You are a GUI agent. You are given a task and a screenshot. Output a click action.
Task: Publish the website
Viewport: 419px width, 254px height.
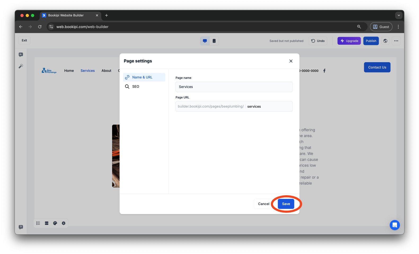click(371, 41)
